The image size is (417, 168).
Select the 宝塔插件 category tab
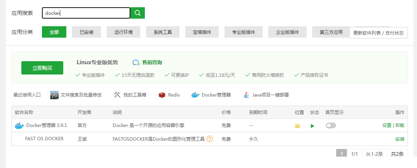[x=202, y=32]
